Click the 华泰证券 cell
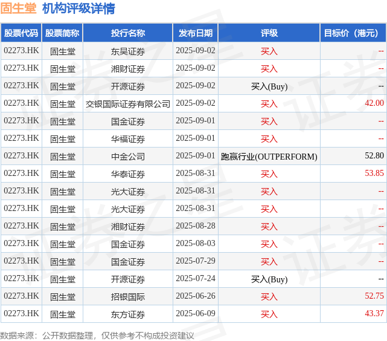This screenshot has height=341, width=387. coord(128,174)
